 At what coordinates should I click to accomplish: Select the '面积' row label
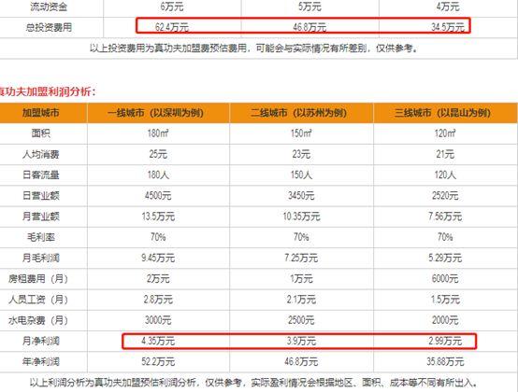40,133
